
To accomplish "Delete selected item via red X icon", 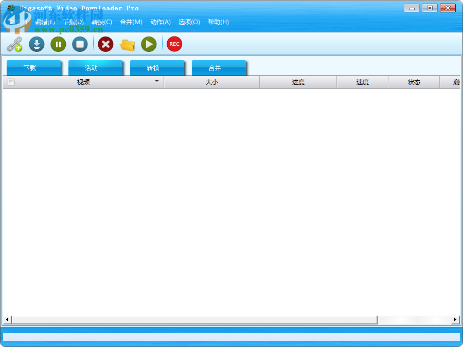I will click(x=105, y=44).
